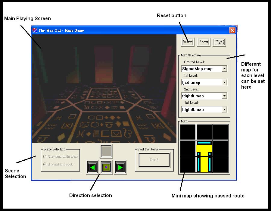271x211 pixels.
Task: Open the 1st Level map dropdown
Action: pos(224,82)
